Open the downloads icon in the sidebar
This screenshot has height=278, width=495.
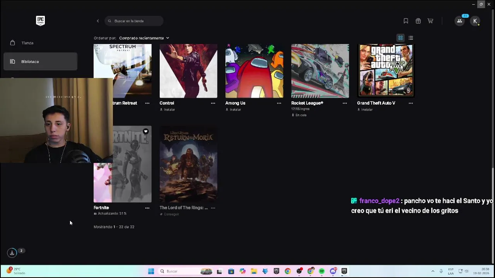point(12,253)
